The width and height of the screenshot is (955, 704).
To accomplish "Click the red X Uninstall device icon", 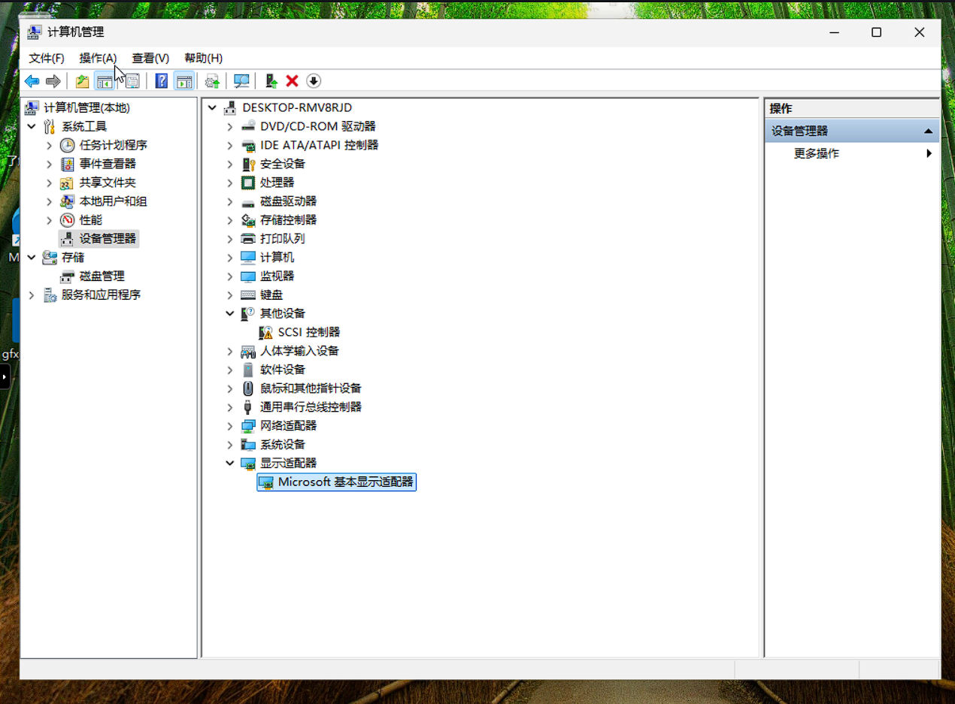I will click(x=293, y=81).
